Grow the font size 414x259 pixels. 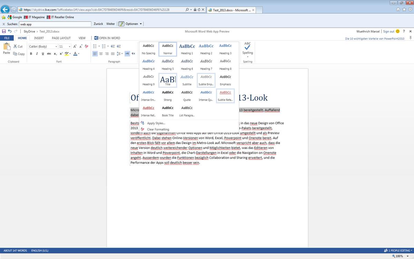pos(75,46)
